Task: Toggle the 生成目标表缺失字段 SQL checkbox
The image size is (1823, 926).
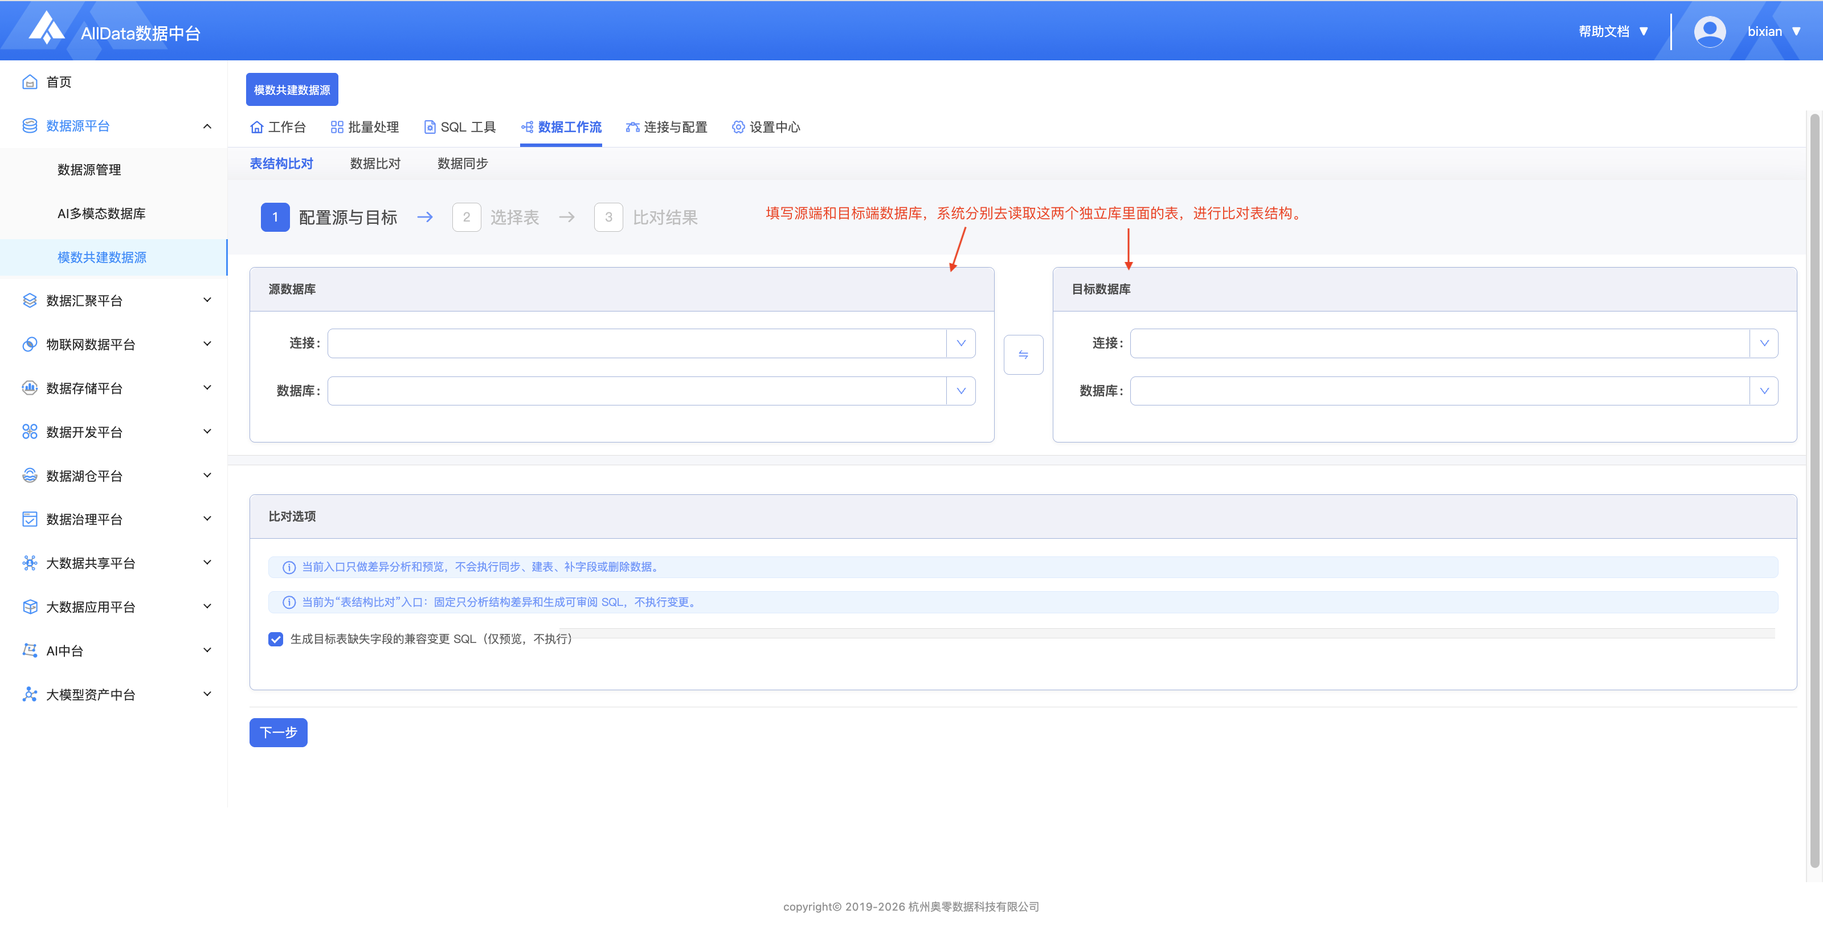Action: click(x=276, y=640)
